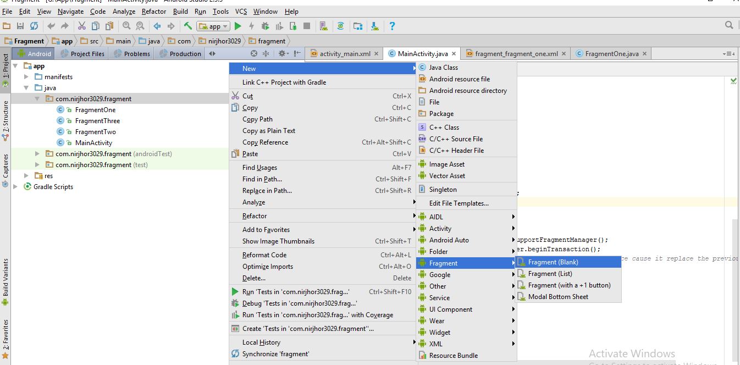This screenshot has width=740, height=365.
Task: Select Java Class in New submenu
Action: pos(466,68)
